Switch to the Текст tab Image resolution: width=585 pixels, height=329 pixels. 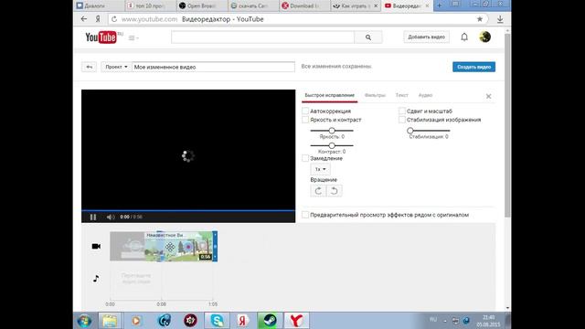coord(402,95)
